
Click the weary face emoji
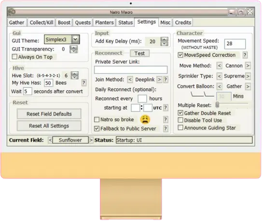click(145, 119)
